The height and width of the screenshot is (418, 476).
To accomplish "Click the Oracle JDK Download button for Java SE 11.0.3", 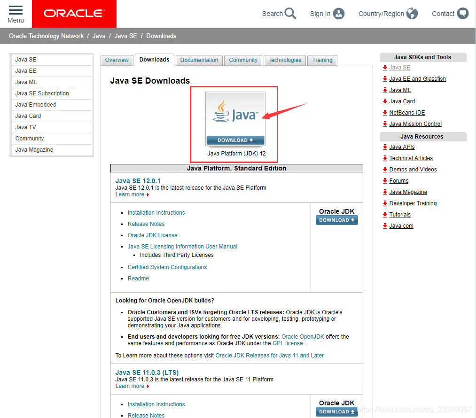I will 336,411.
